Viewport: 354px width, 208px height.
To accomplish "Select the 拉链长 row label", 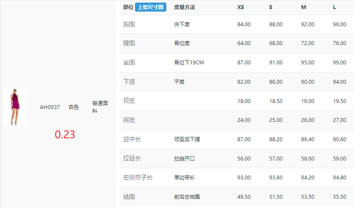I will 132,158.
